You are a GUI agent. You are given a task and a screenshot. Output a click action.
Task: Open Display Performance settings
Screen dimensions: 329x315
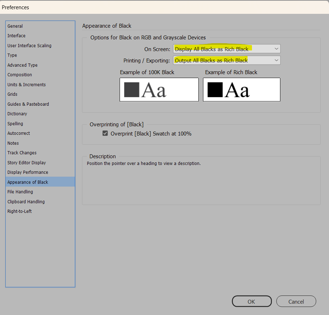pyautogui.click(x=40, y=172)
